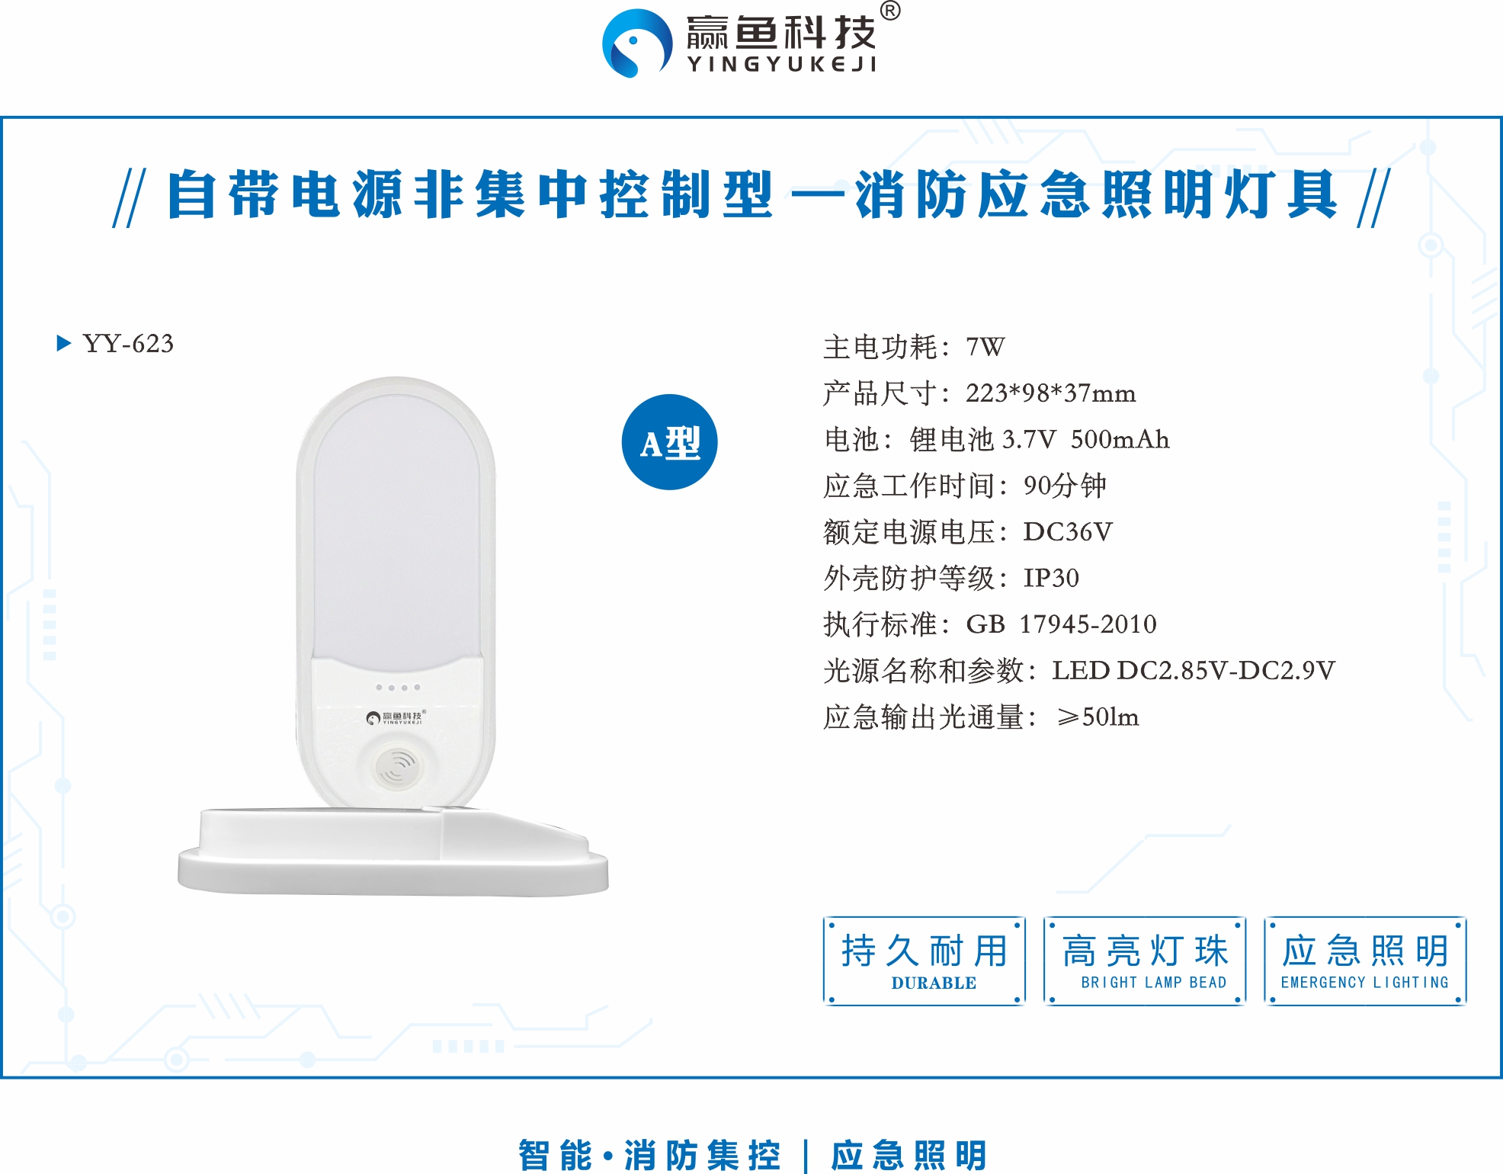Click the registered trademark symbol by the logo
The width and height of the screenshot is (1503, 1174).
(x=889, y=11)
